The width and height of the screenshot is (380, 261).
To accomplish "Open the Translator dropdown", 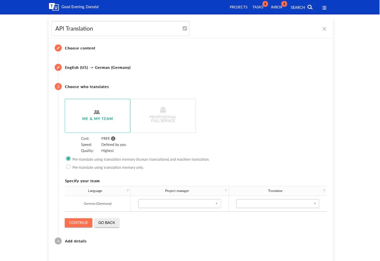I will click(278, 204).
